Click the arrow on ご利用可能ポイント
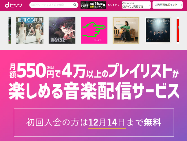The image size is (187, 141). tap(181, 5)
